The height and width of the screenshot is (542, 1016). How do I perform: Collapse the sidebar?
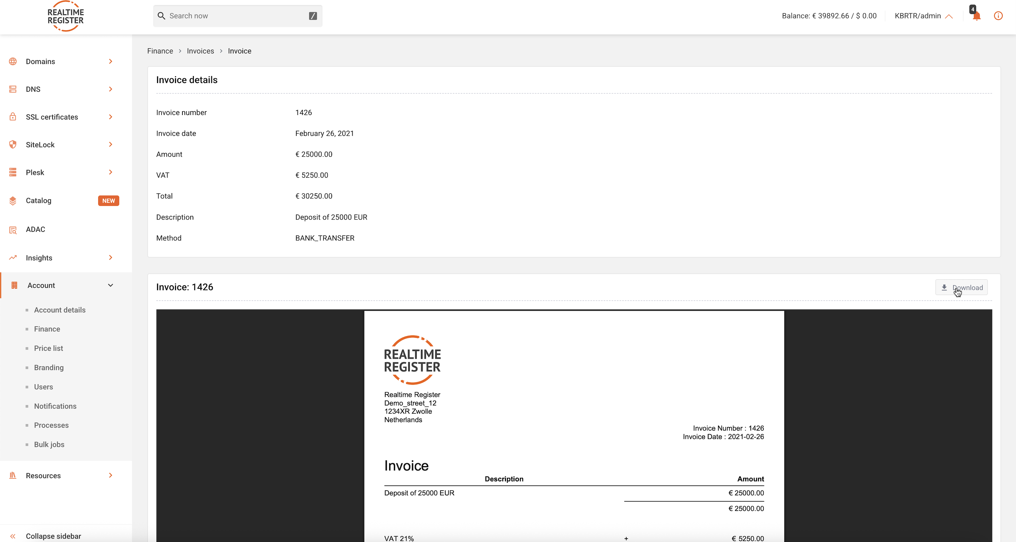[x=53, y=536]
